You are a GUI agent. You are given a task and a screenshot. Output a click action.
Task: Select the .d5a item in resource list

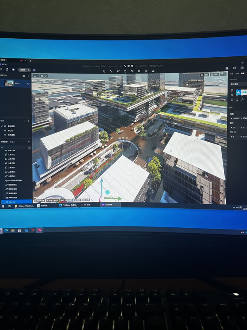[x=11, y=198]
